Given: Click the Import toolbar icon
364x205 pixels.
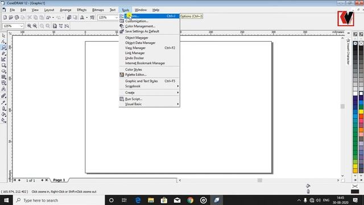Looking at the screenshot, I should [x=69, y=18].
